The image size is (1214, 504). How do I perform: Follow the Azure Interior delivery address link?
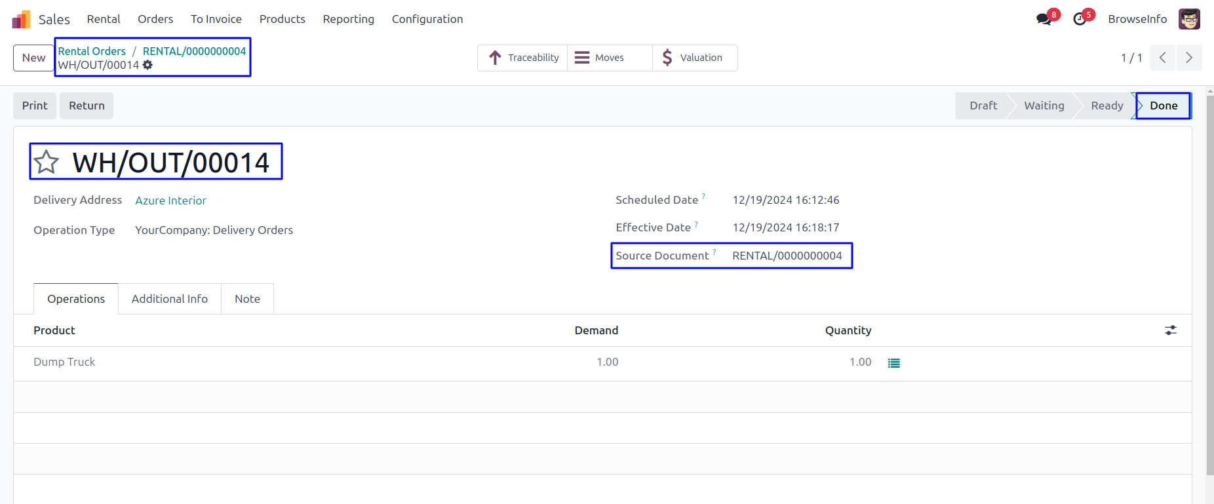click(170, 201)
